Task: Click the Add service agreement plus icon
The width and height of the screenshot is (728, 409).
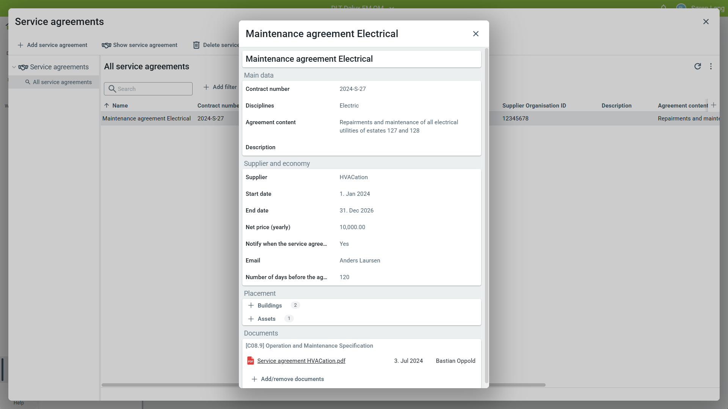Action: [x=20, y=45]
